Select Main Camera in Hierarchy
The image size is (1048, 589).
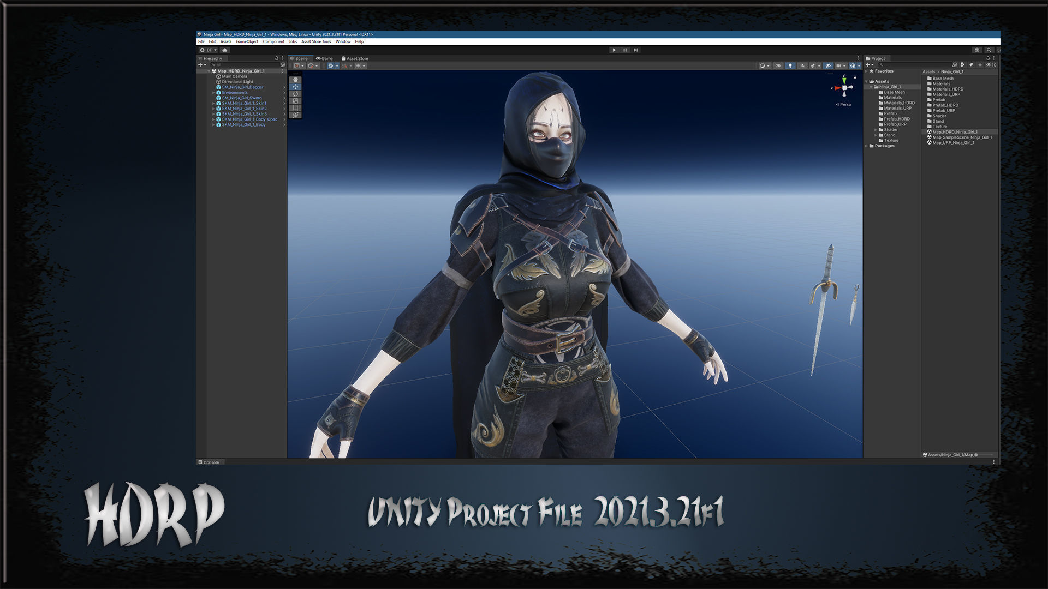pos(234,76)
